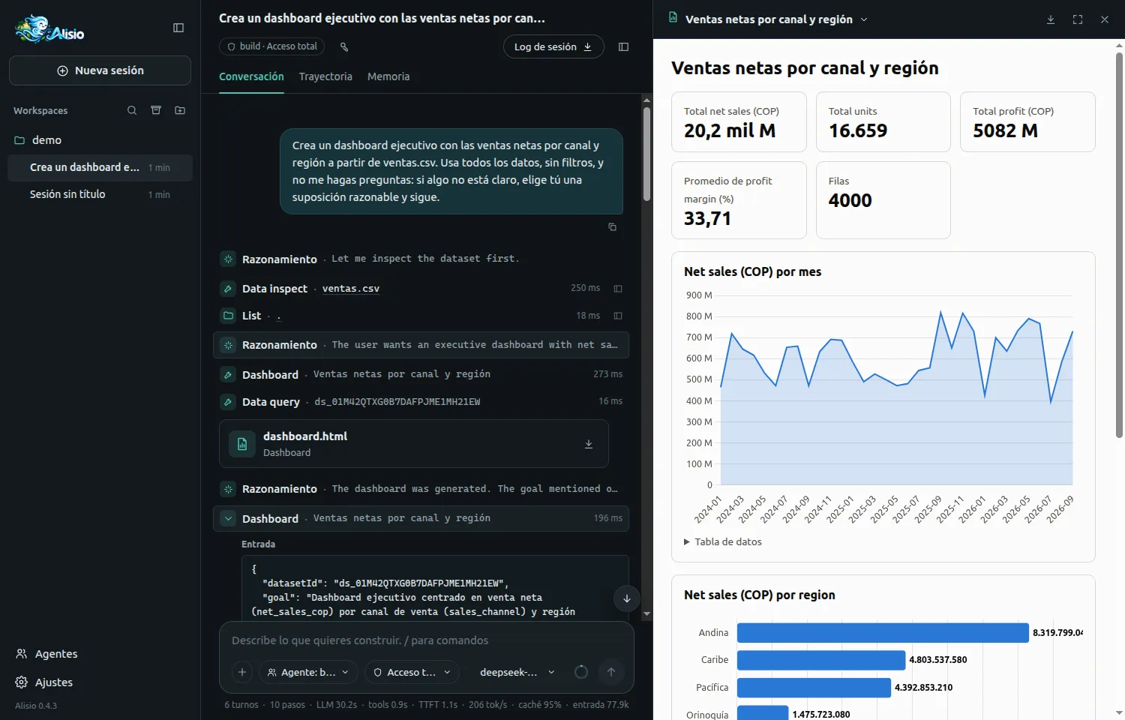Jump to bottom of the conversation
The image size is (1125, 720).
[x=627, y=598]
